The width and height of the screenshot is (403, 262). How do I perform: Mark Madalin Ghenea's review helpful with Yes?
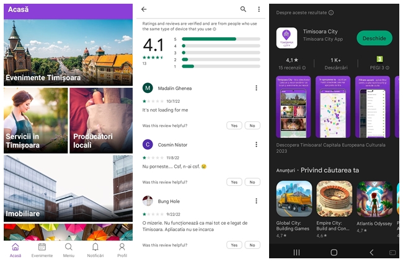click(x=234, y=125)
